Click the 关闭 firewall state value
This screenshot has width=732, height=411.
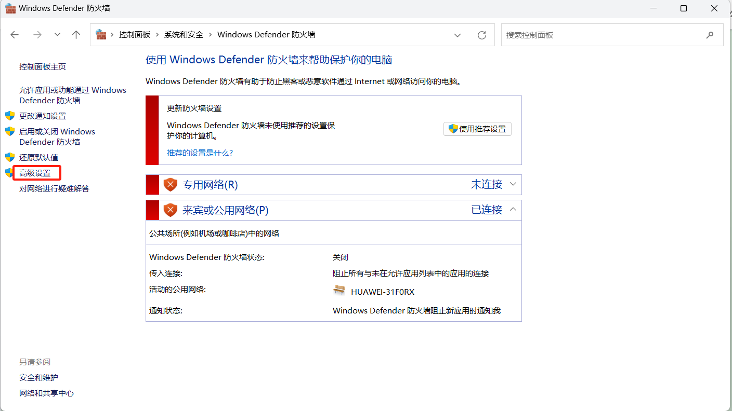click(341, 257)
